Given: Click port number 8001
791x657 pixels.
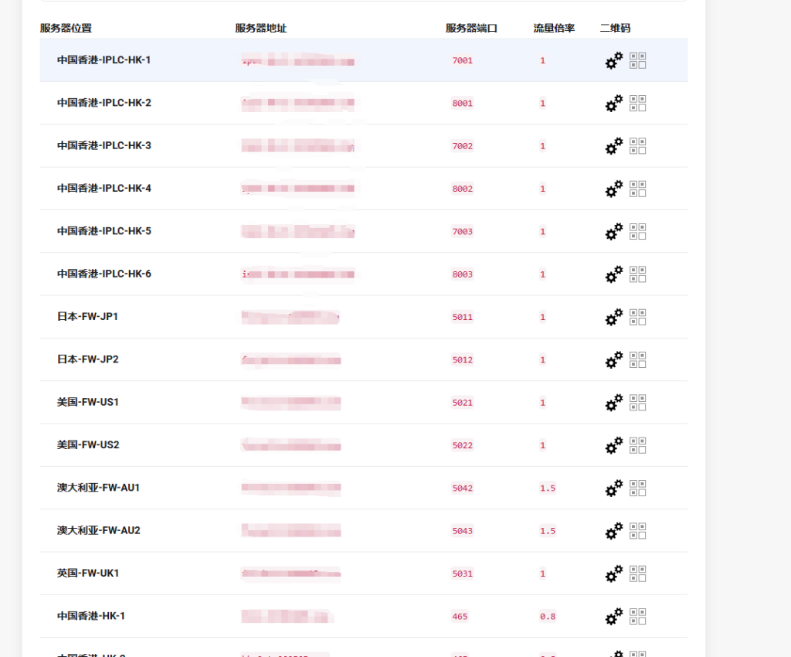Looking at the screenshot, I should click(x=463, y=104).
